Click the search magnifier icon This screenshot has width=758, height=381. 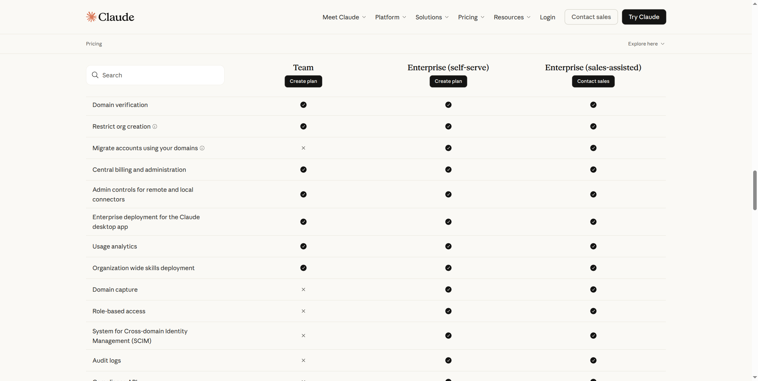pos(95,75)
